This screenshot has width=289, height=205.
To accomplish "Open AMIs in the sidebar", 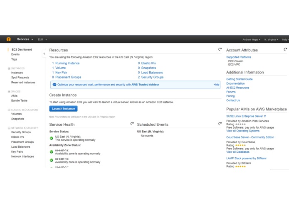I will (14, 96).
